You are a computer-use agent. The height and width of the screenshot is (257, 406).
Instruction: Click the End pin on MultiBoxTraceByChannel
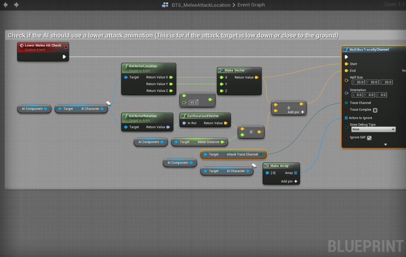tap(346, 70)
